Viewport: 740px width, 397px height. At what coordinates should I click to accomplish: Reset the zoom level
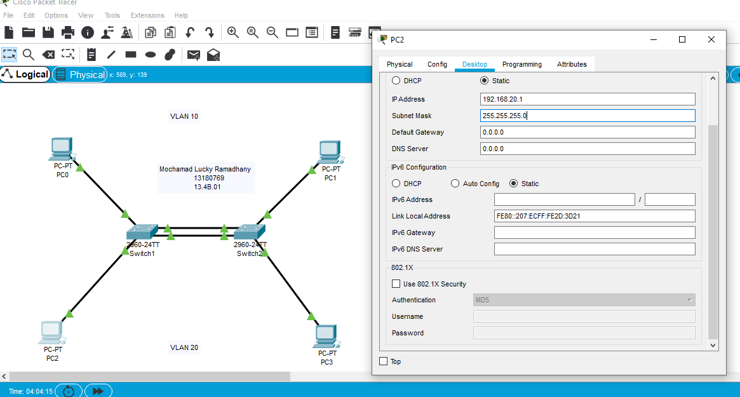pyautogui.click(x=252, y=32)
